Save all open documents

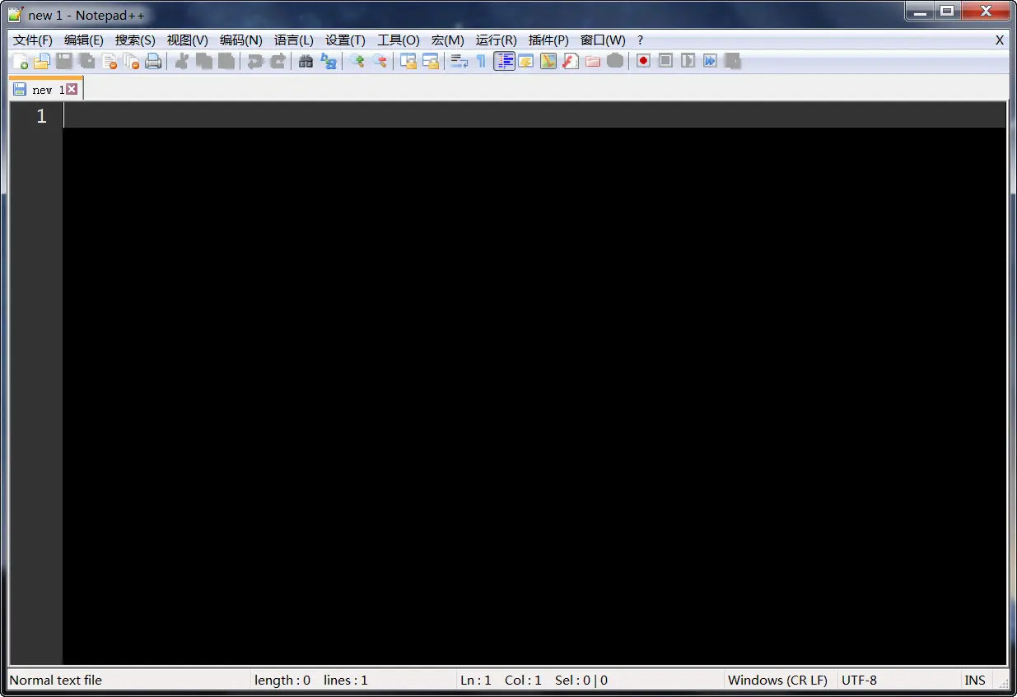(x=86, y=60)
